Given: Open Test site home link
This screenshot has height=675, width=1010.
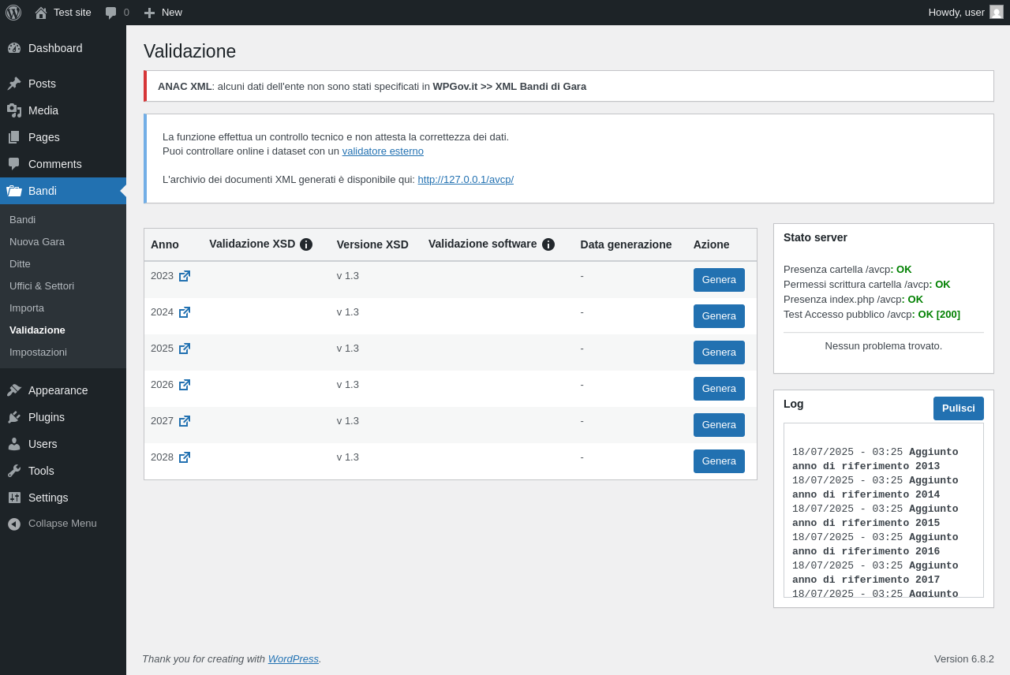Looking at the screenshot, I should [63, 13].
